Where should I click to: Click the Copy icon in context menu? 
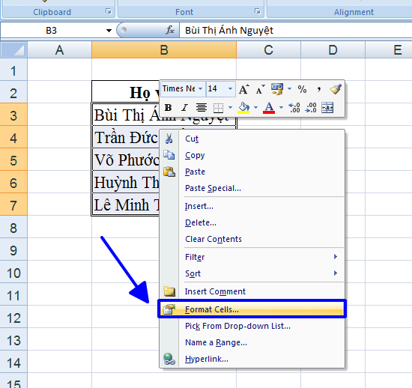click(x=169, y=155)
